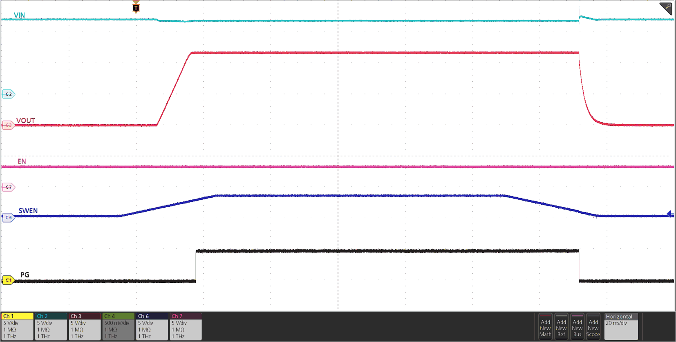Select the C6 waveform handle
The height and width of the screenshot is (342, 676).
click(9, 218)
